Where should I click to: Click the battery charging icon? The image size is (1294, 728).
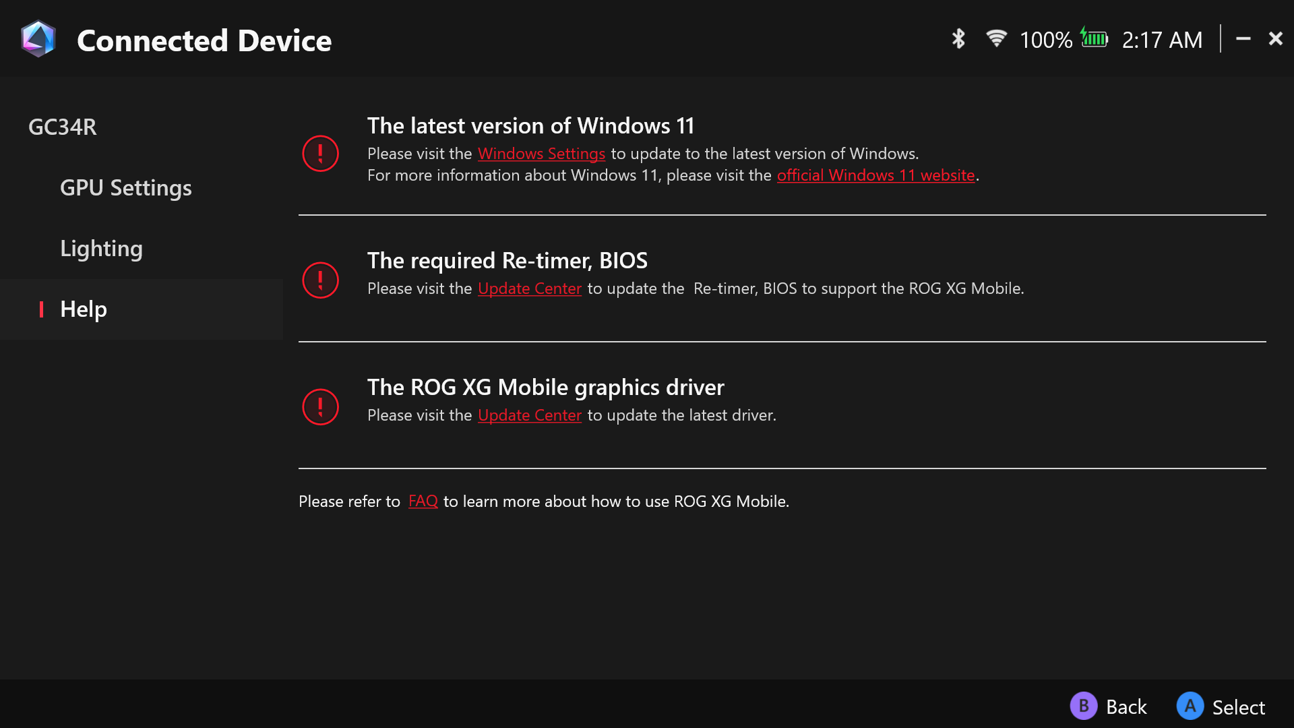coord(1095,38)
